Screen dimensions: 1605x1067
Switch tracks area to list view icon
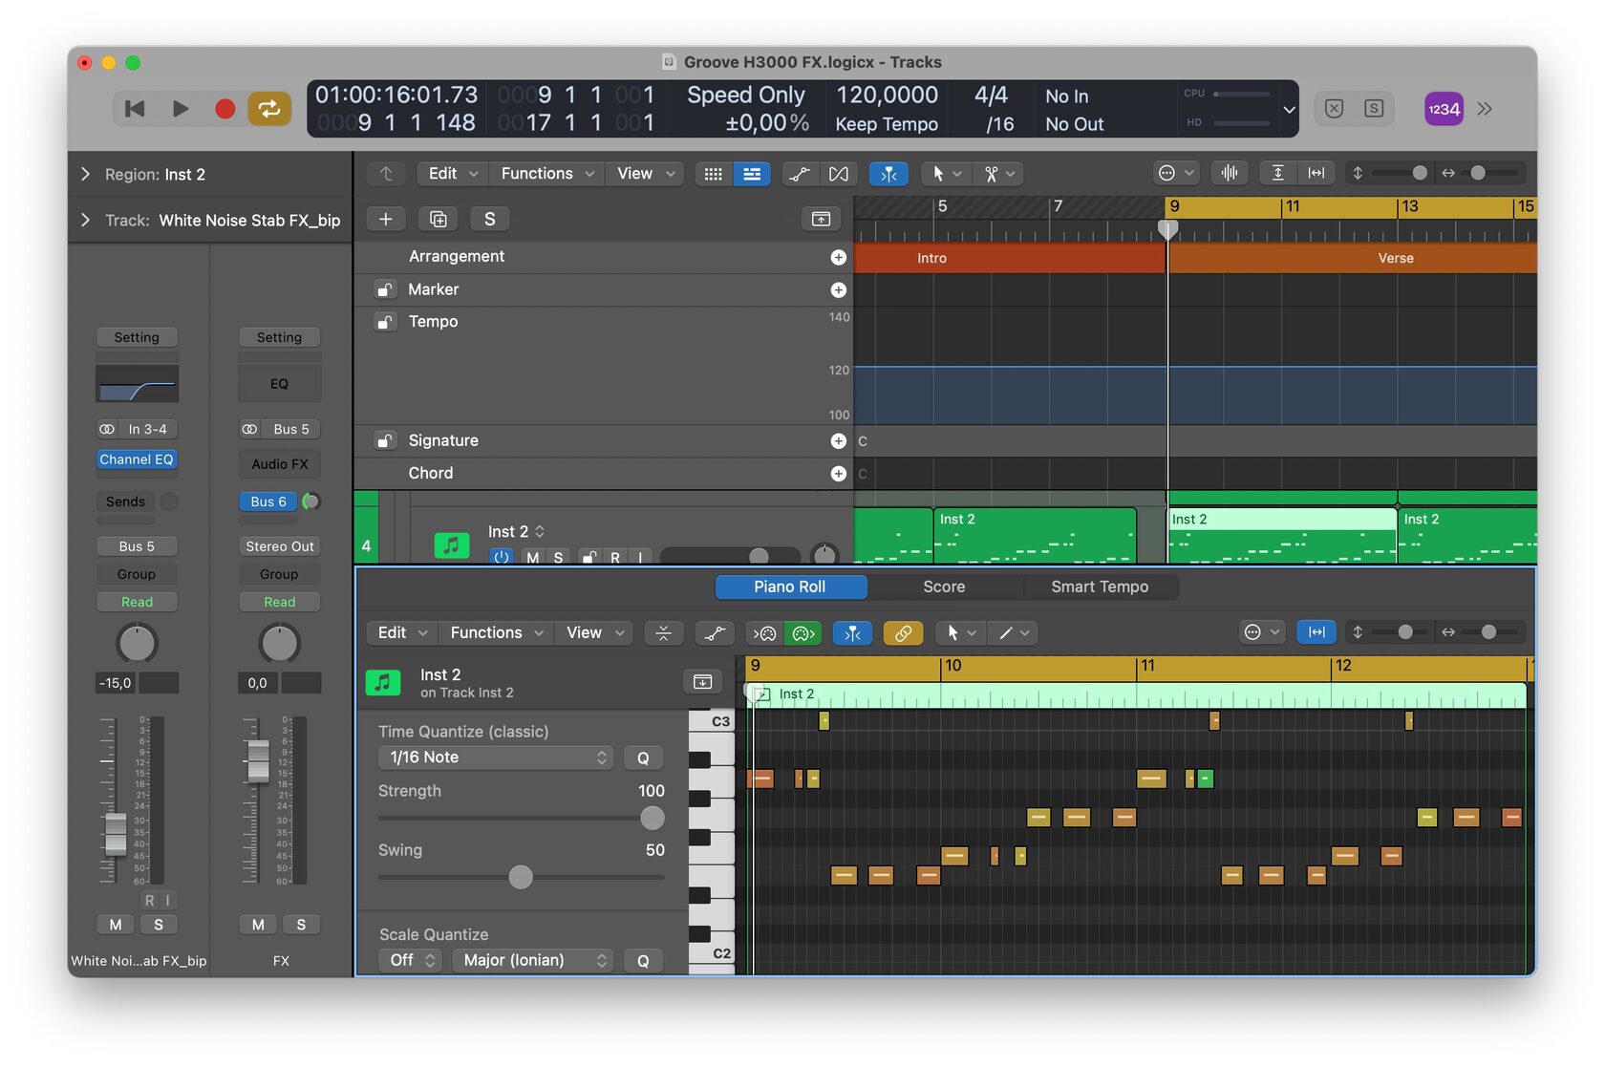752,174
